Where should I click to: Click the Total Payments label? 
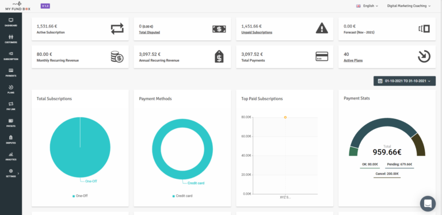[253, 60]
